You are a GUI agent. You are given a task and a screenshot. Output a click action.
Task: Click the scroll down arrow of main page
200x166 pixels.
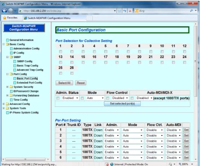click(x=196, y=159)
